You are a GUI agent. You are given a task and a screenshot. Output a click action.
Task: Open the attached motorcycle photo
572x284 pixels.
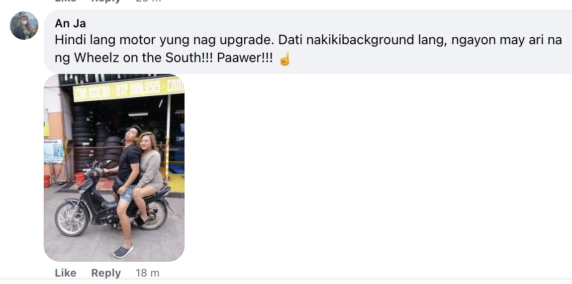(x=114, y=168)
